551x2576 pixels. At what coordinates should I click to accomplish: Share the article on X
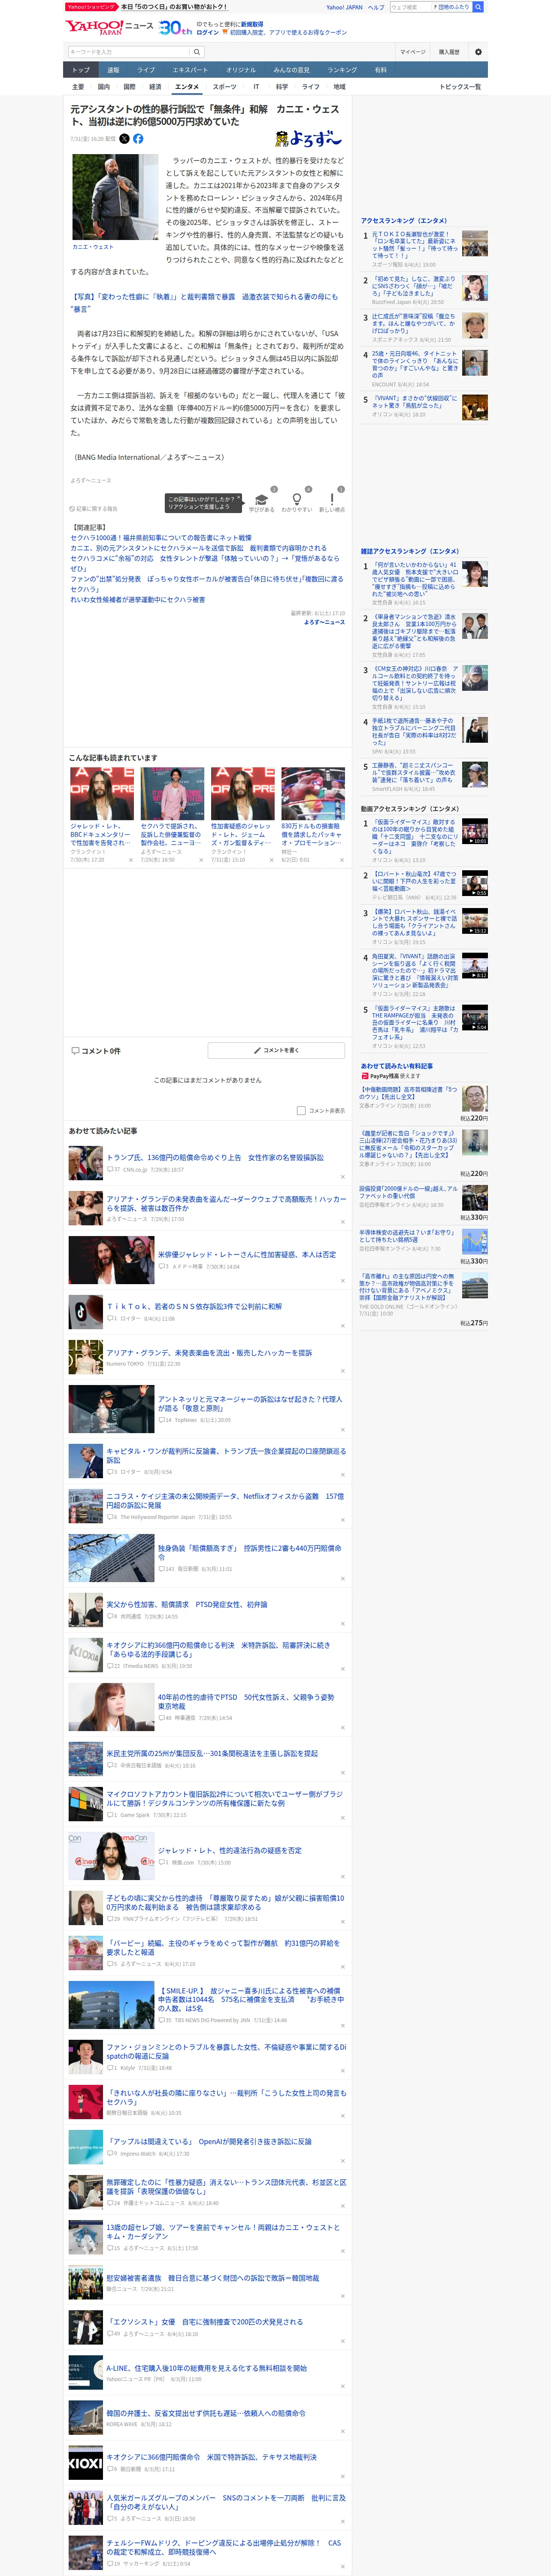tap(125, 139)
